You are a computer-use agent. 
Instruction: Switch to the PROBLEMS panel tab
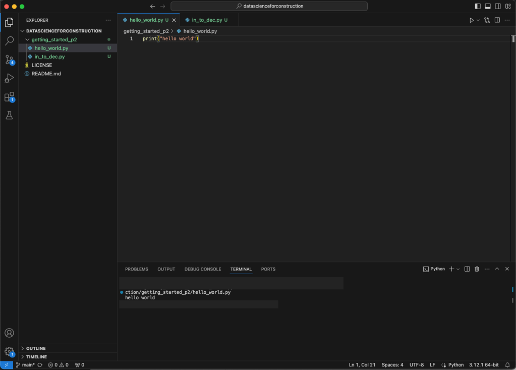(x=136, y=269)
